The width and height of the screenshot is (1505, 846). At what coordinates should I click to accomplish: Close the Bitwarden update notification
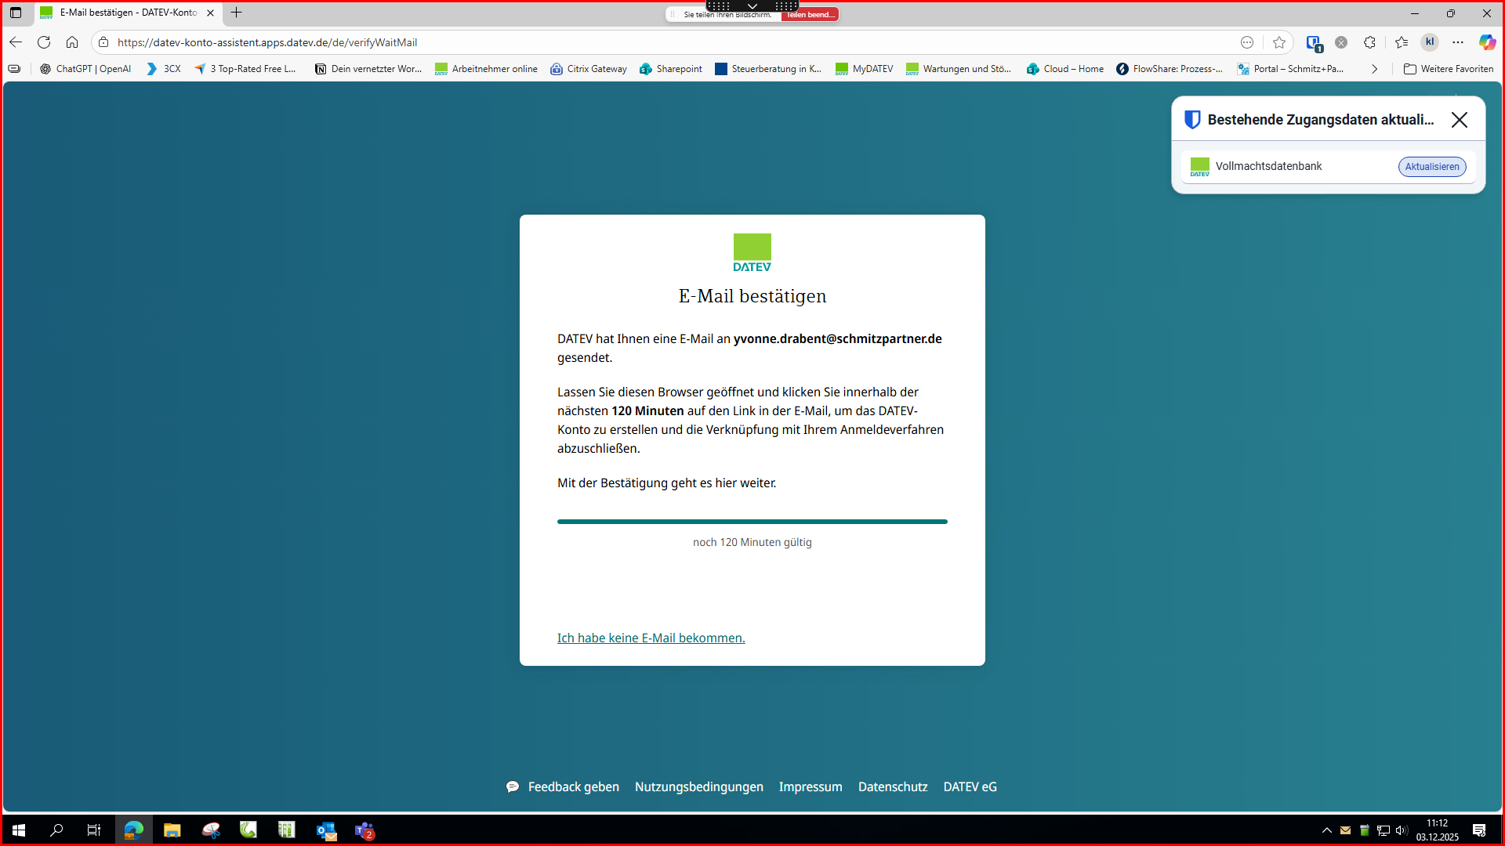(1459, 120)
